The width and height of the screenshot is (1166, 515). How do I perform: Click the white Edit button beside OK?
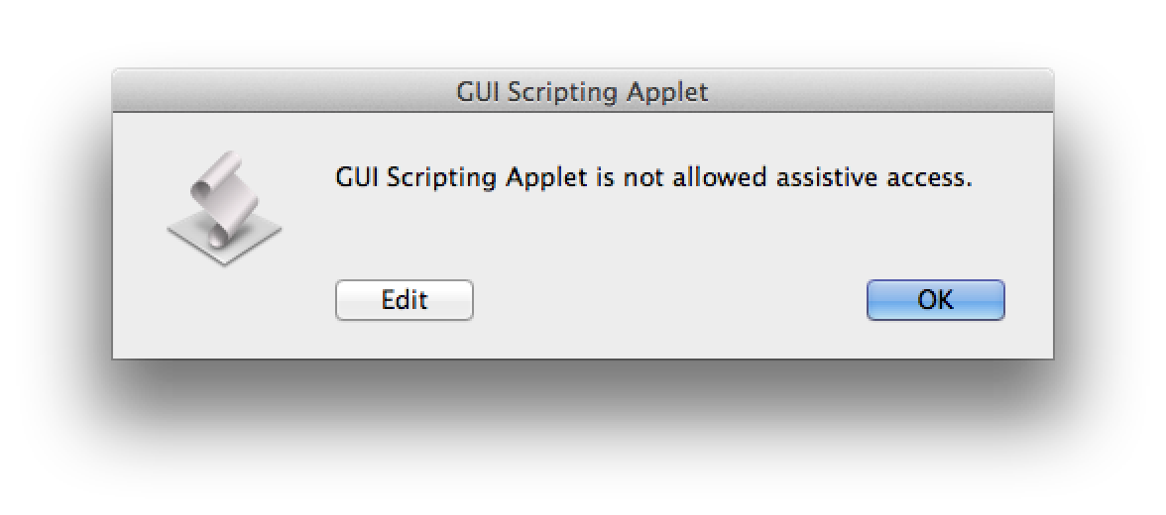tap(404, 300)
